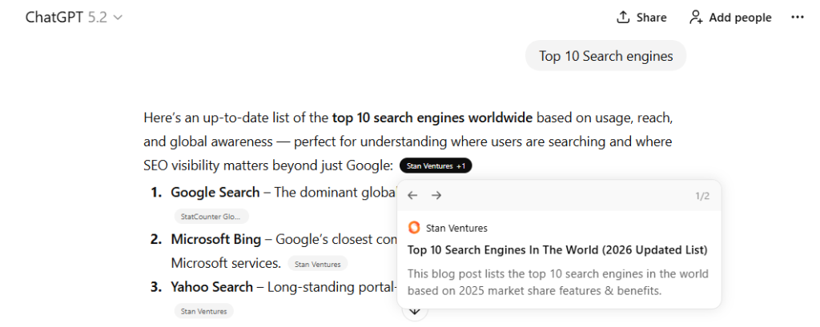Click the Share upload icon
Screen dimensions: 820x327
tap(623, 18)
